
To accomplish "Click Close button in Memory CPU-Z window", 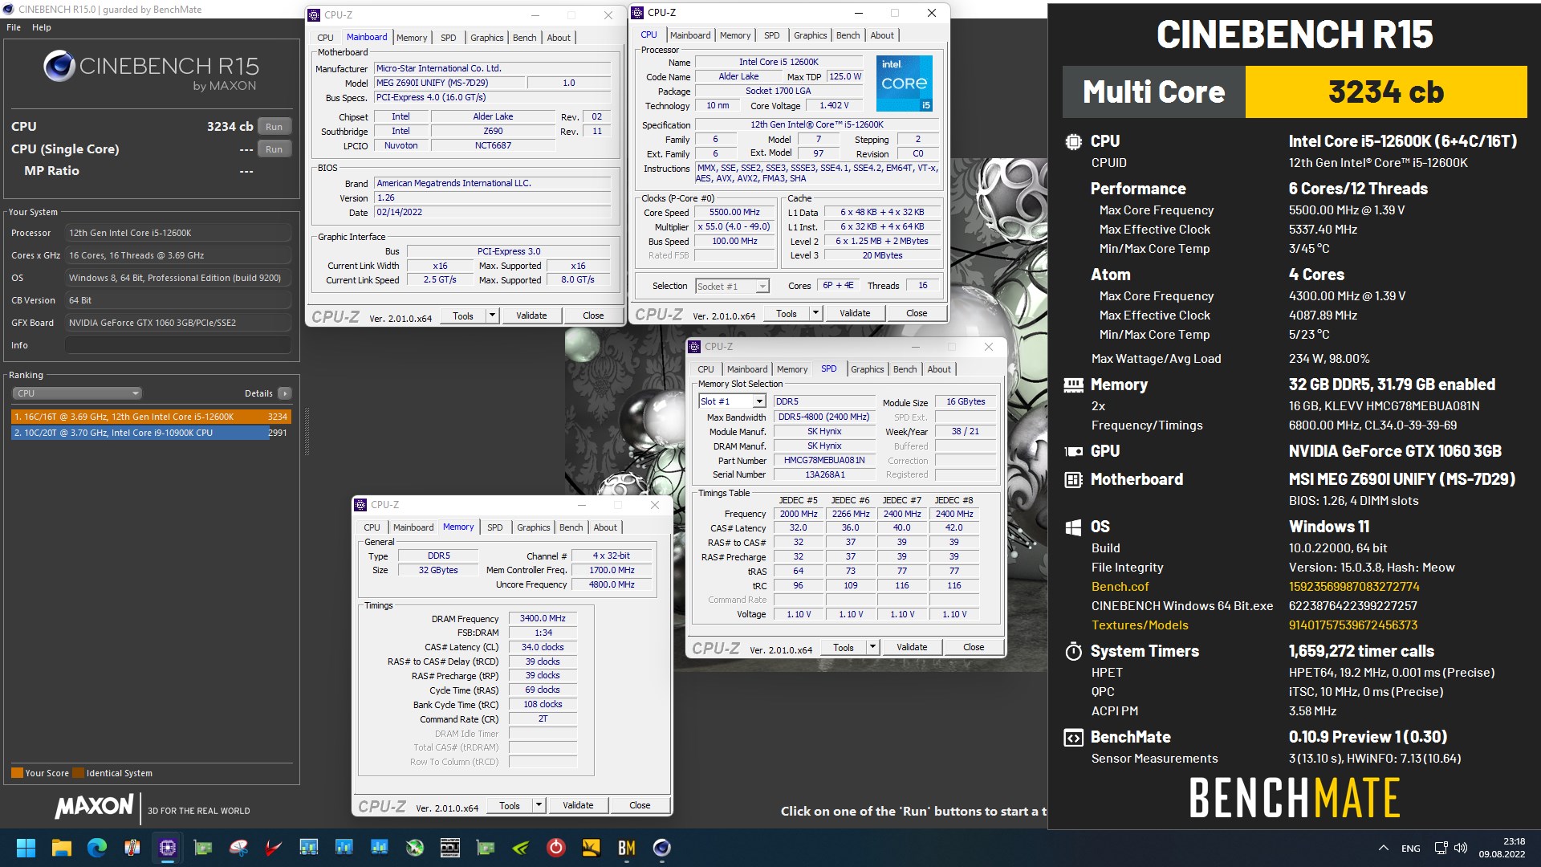I will tap(640, 806).
